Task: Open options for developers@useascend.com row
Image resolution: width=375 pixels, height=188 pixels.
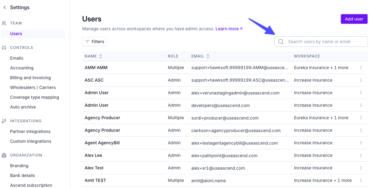Action: (x=361, y=105)
